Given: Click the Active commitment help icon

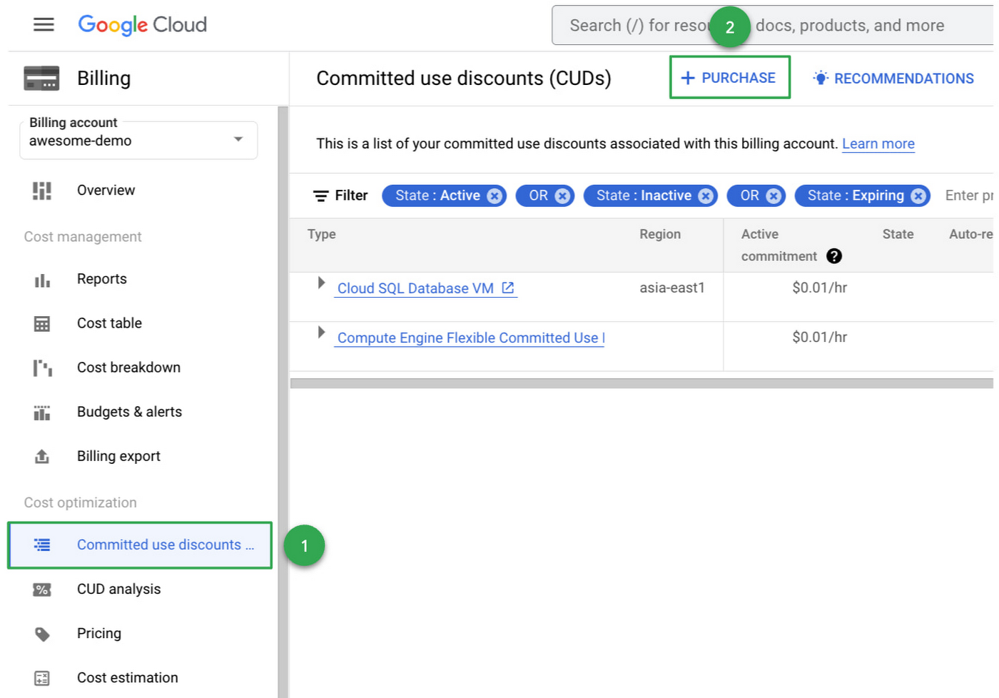Looking at the screenshot, I should [x=834, y=256].
